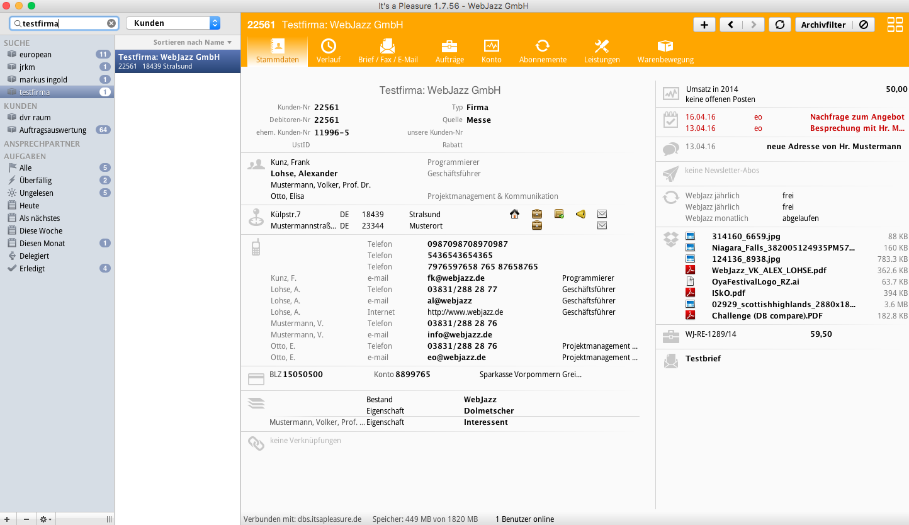Click the disable filter circle-slash icon
909x525 pixels.
pos(863,25)
